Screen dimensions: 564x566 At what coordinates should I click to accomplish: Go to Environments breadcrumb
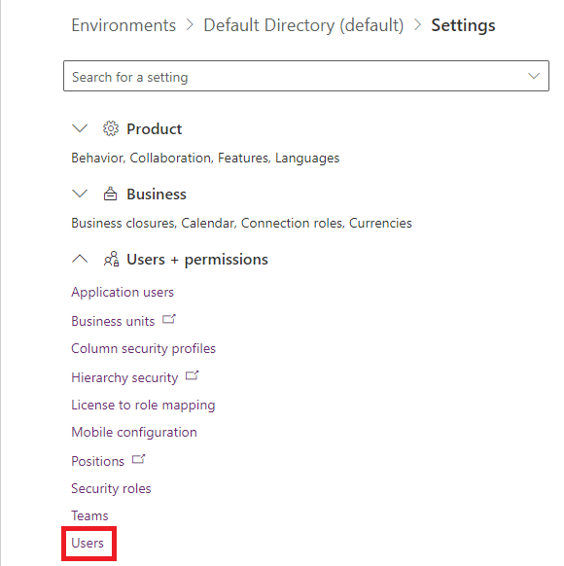(123, 25)
